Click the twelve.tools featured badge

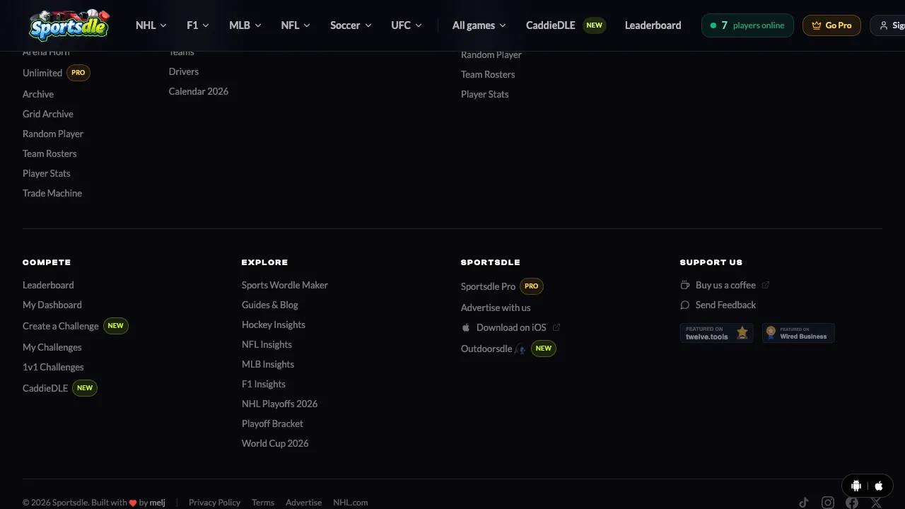coord(717,333)
